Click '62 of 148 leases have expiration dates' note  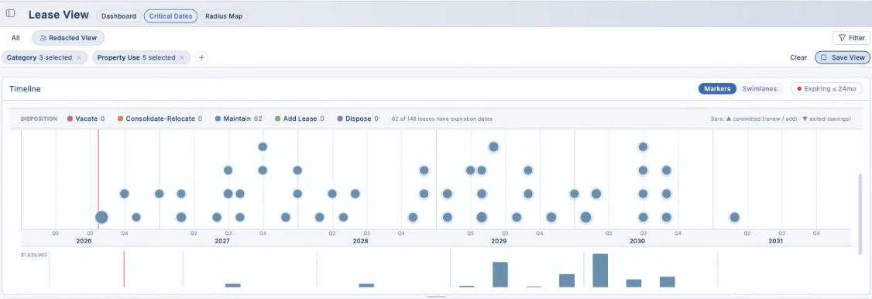[x=442, y=119]
